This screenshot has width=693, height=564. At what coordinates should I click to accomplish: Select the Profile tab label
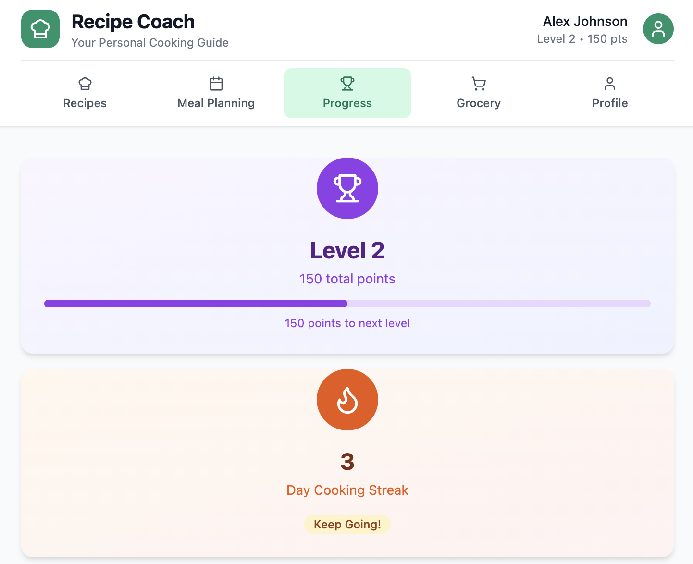click(610, 103)
